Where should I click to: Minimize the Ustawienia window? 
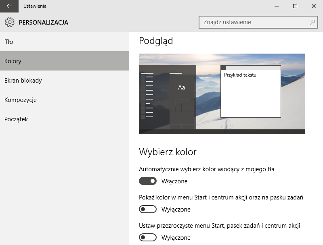(277, 6)
